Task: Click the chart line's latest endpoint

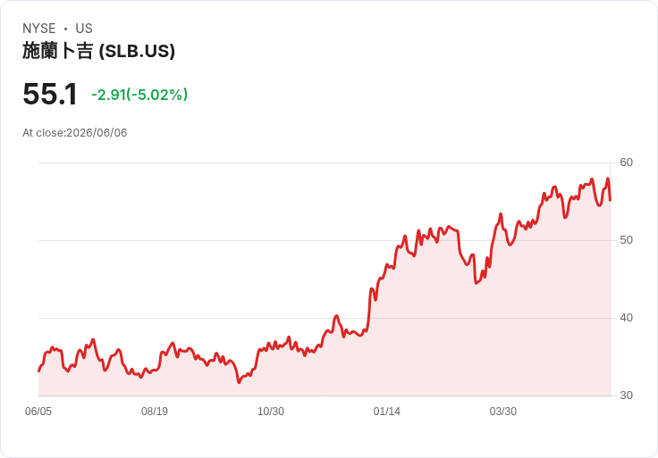Action: (610, 200)
